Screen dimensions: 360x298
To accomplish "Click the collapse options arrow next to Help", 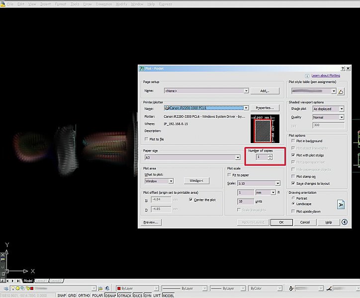I will point(344,223).
